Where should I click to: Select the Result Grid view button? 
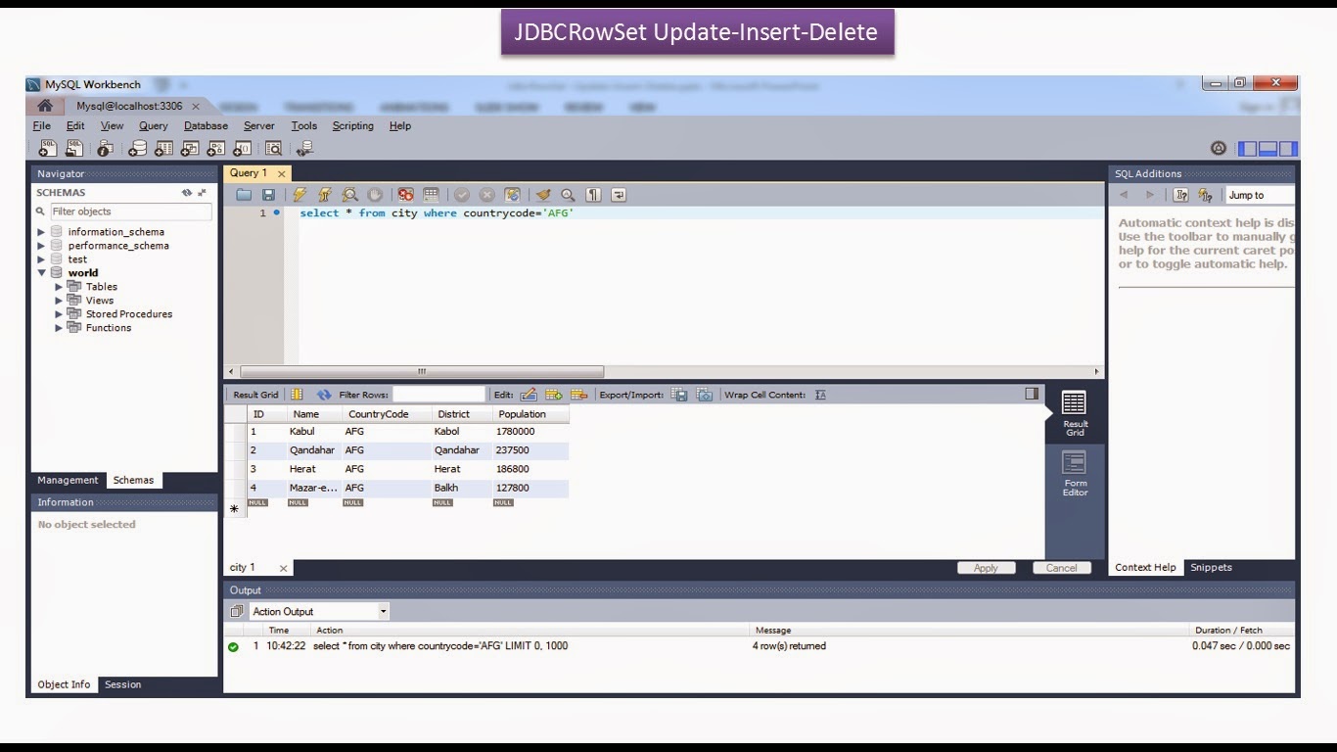[x=1075, y=414]
